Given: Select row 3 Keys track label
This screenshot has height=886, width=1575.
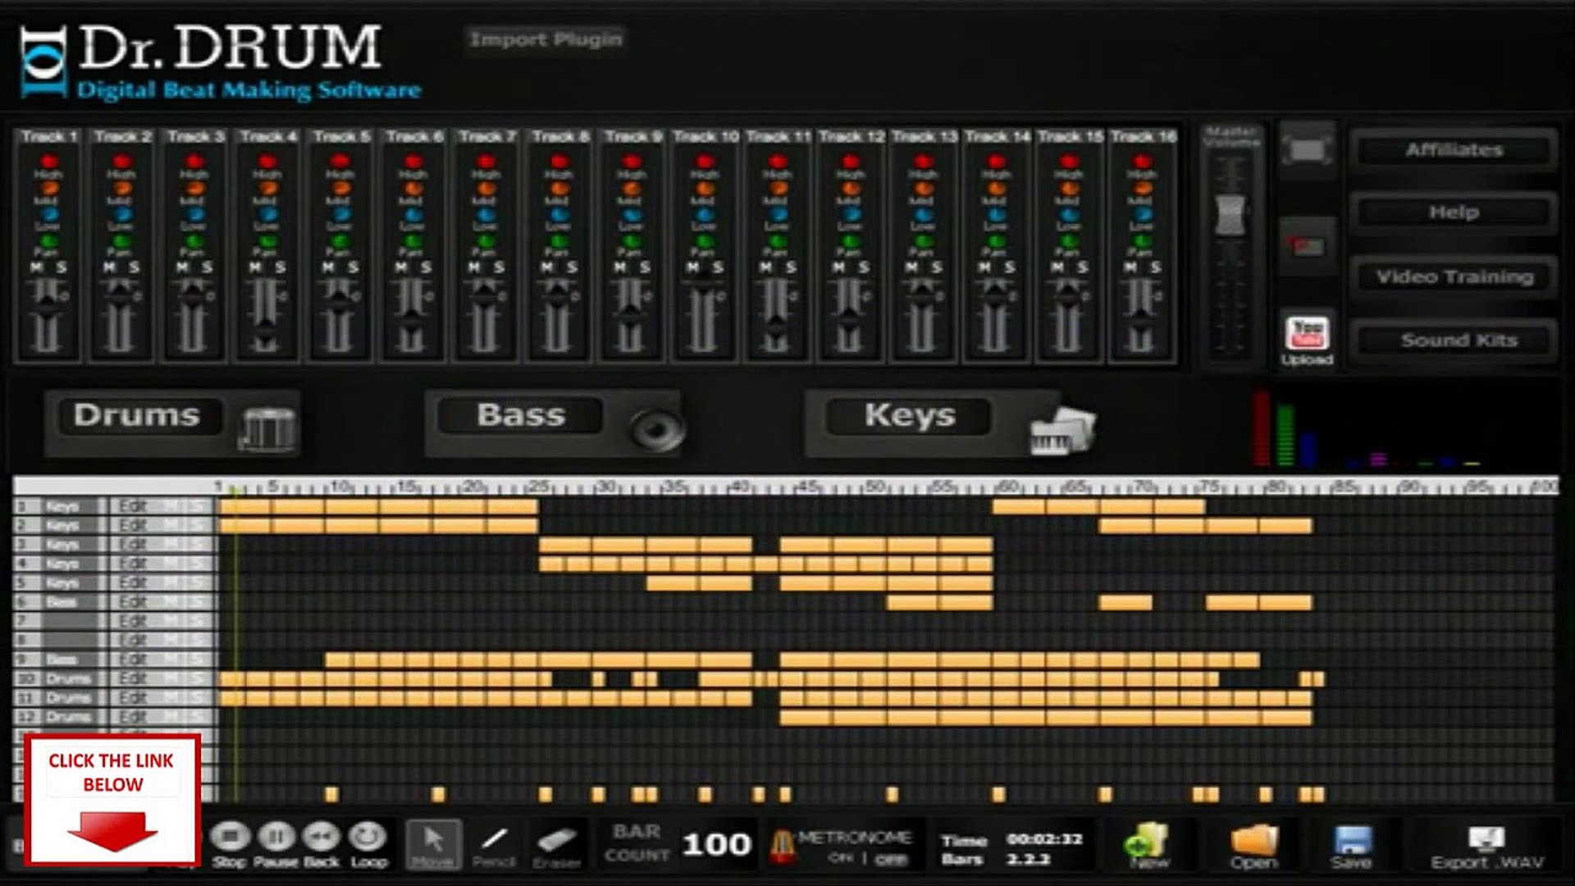Looking at the screenshot, I should tap(61, 545).
